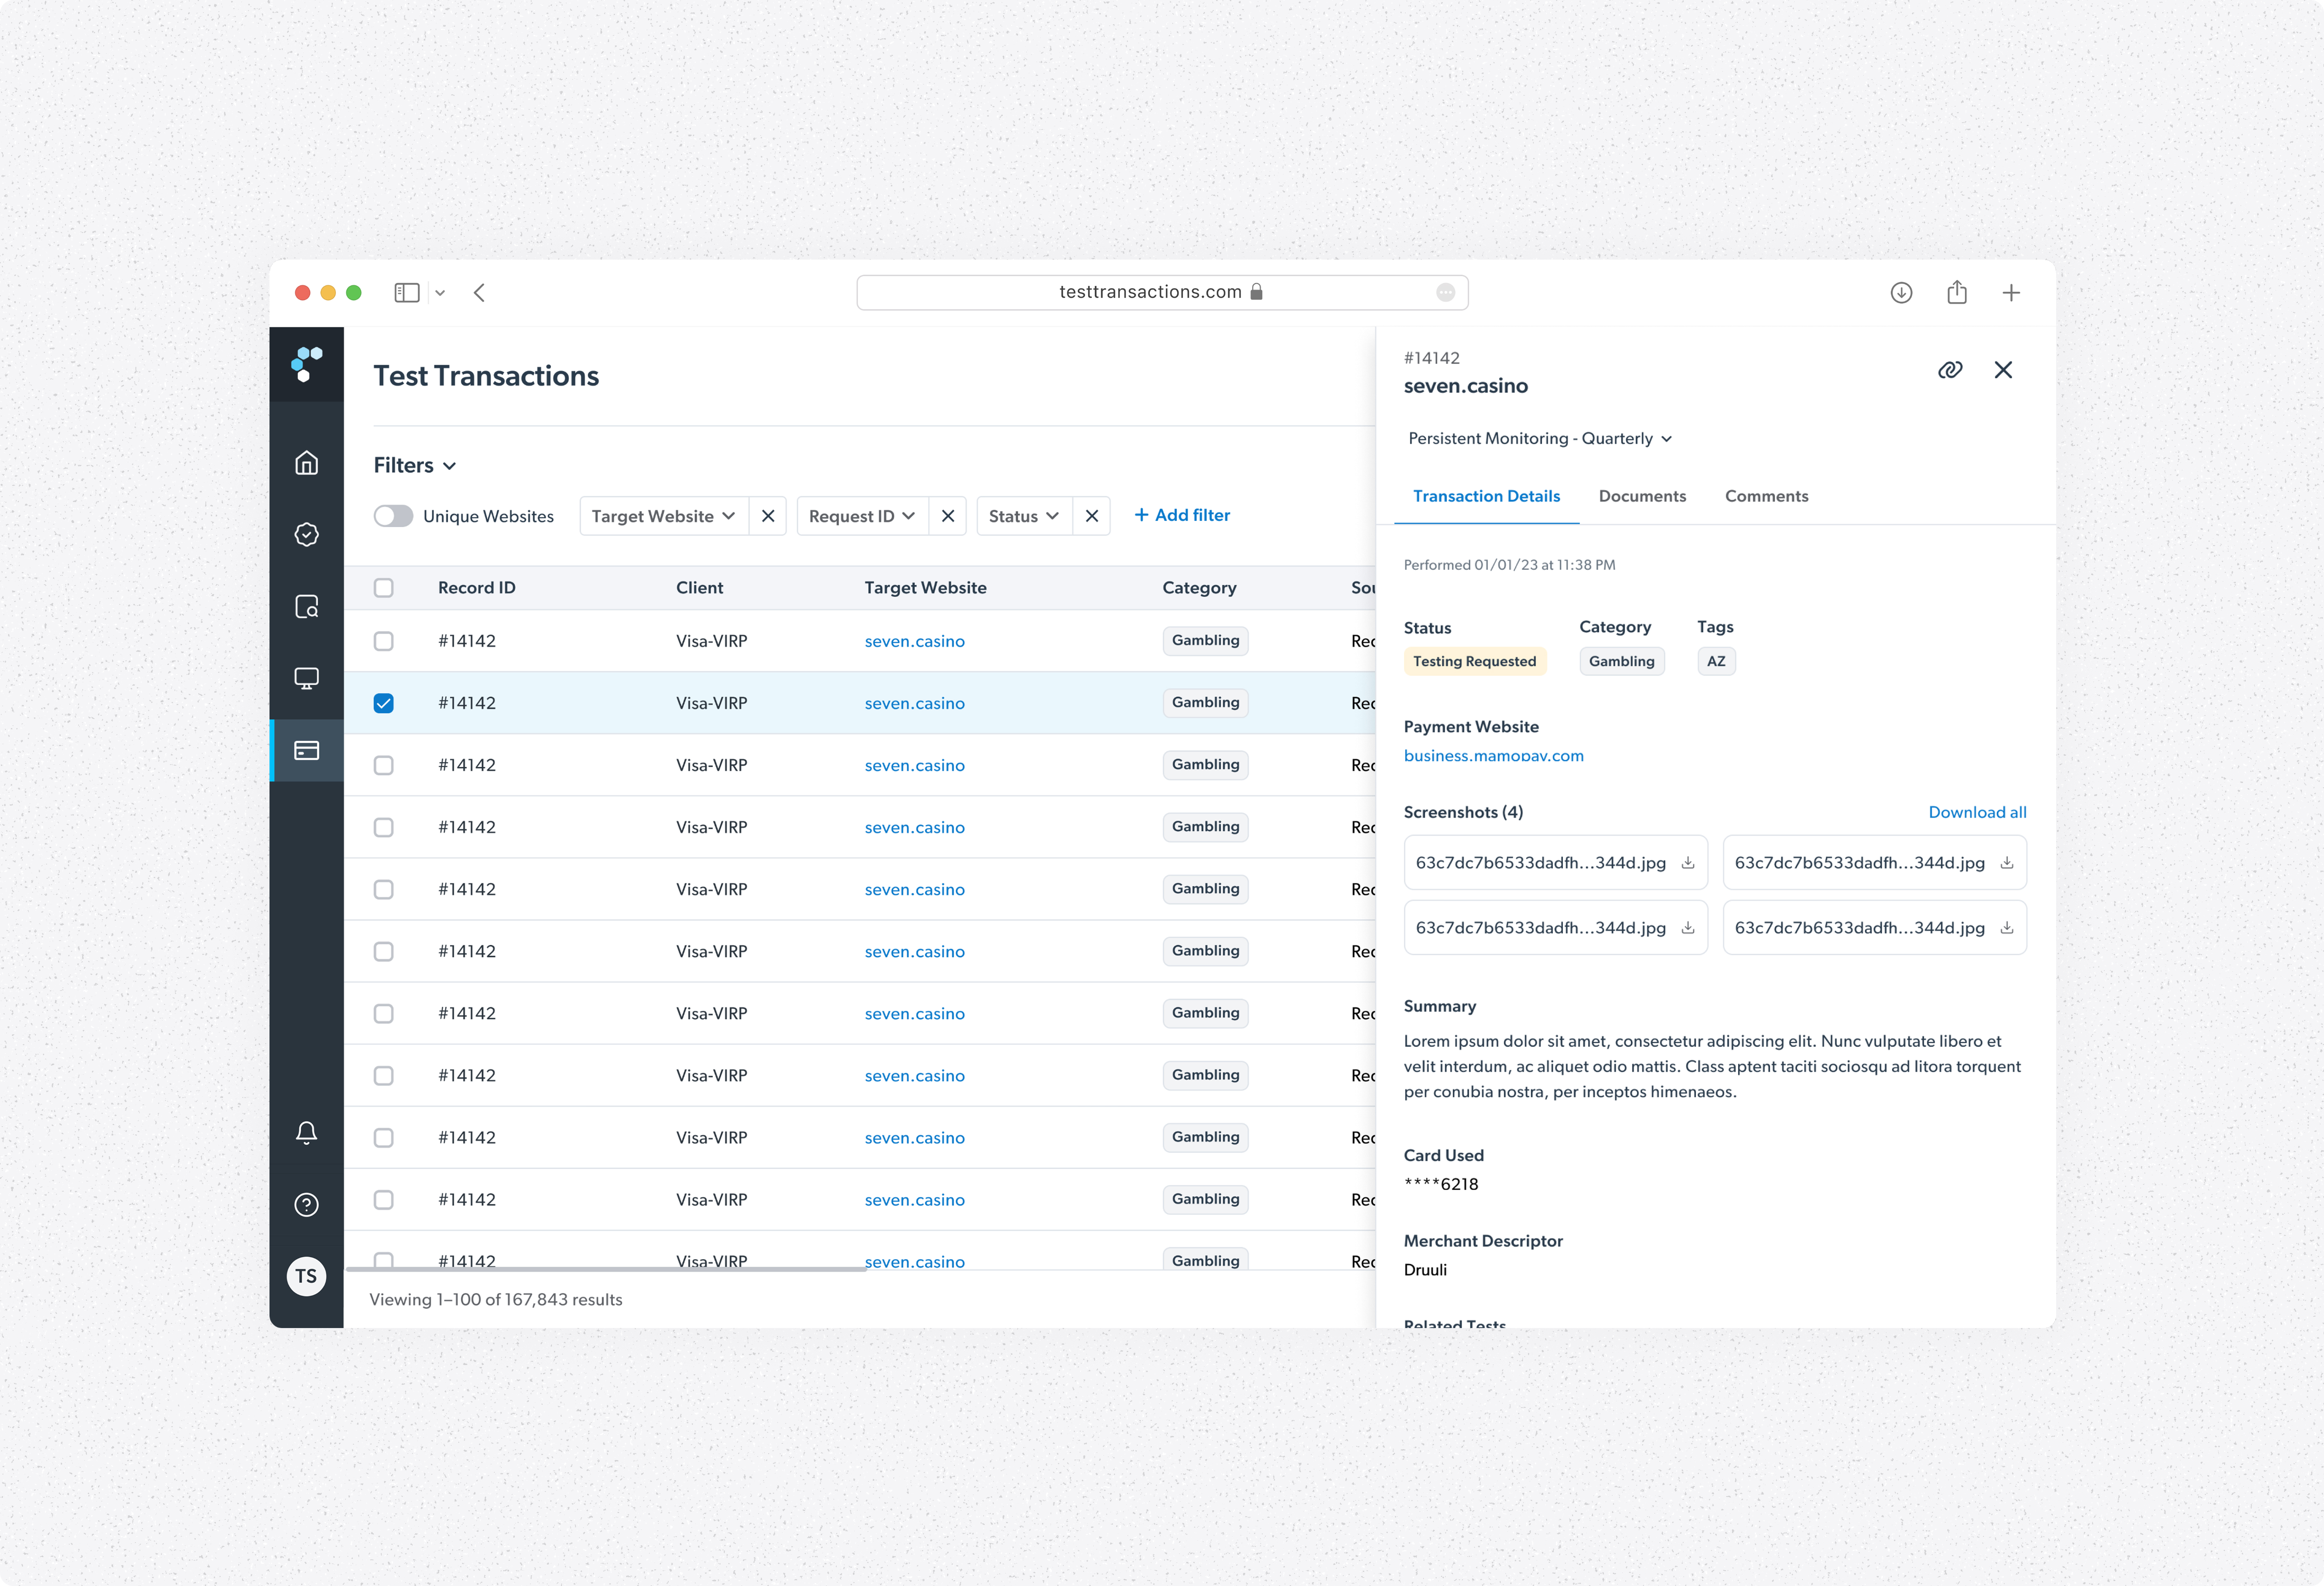Check the sixth row's checkbox

384,952
